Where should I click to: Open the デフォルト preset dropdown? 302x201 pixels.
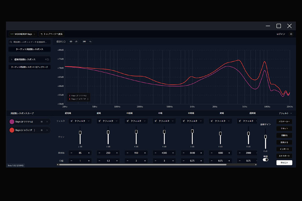[x=285, y=113]
